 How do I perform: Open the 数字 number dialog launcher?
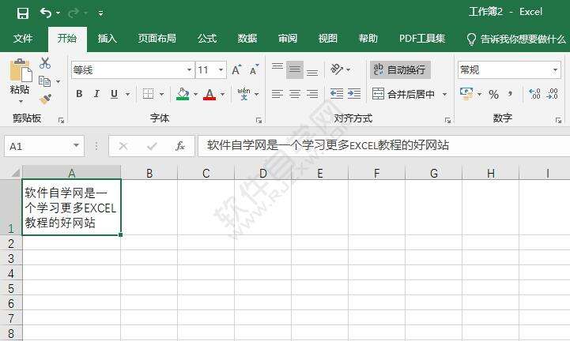(x=558, y=121)
